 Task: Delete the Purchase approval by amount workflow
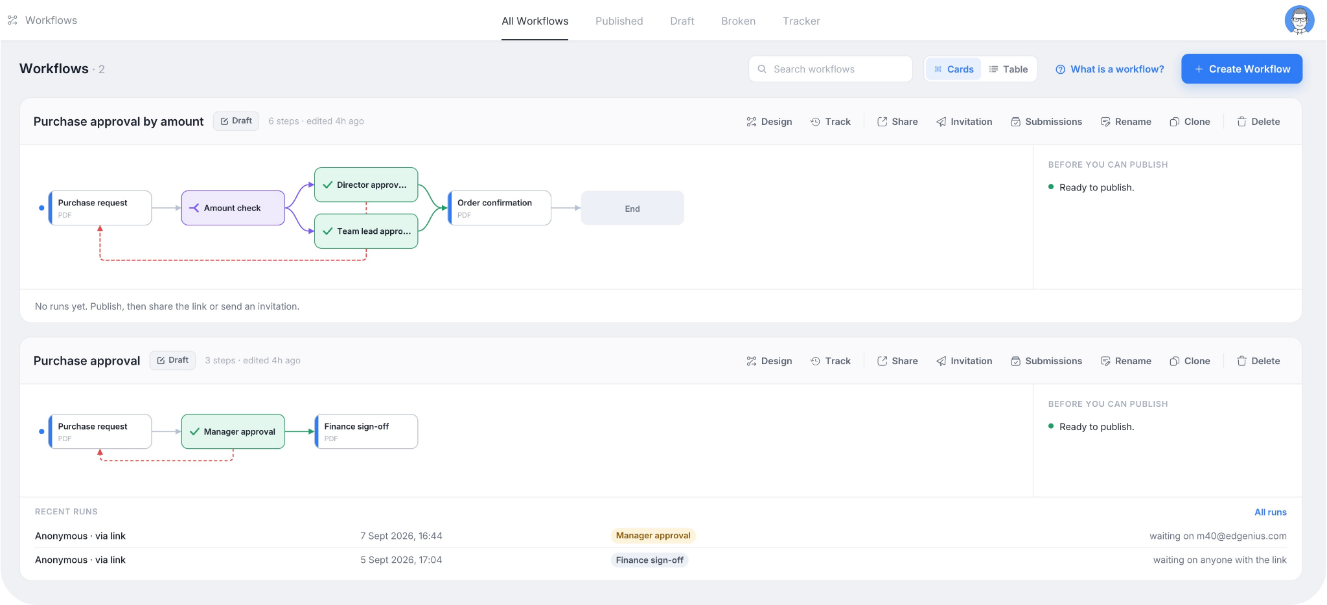(x=1258, y=122)
